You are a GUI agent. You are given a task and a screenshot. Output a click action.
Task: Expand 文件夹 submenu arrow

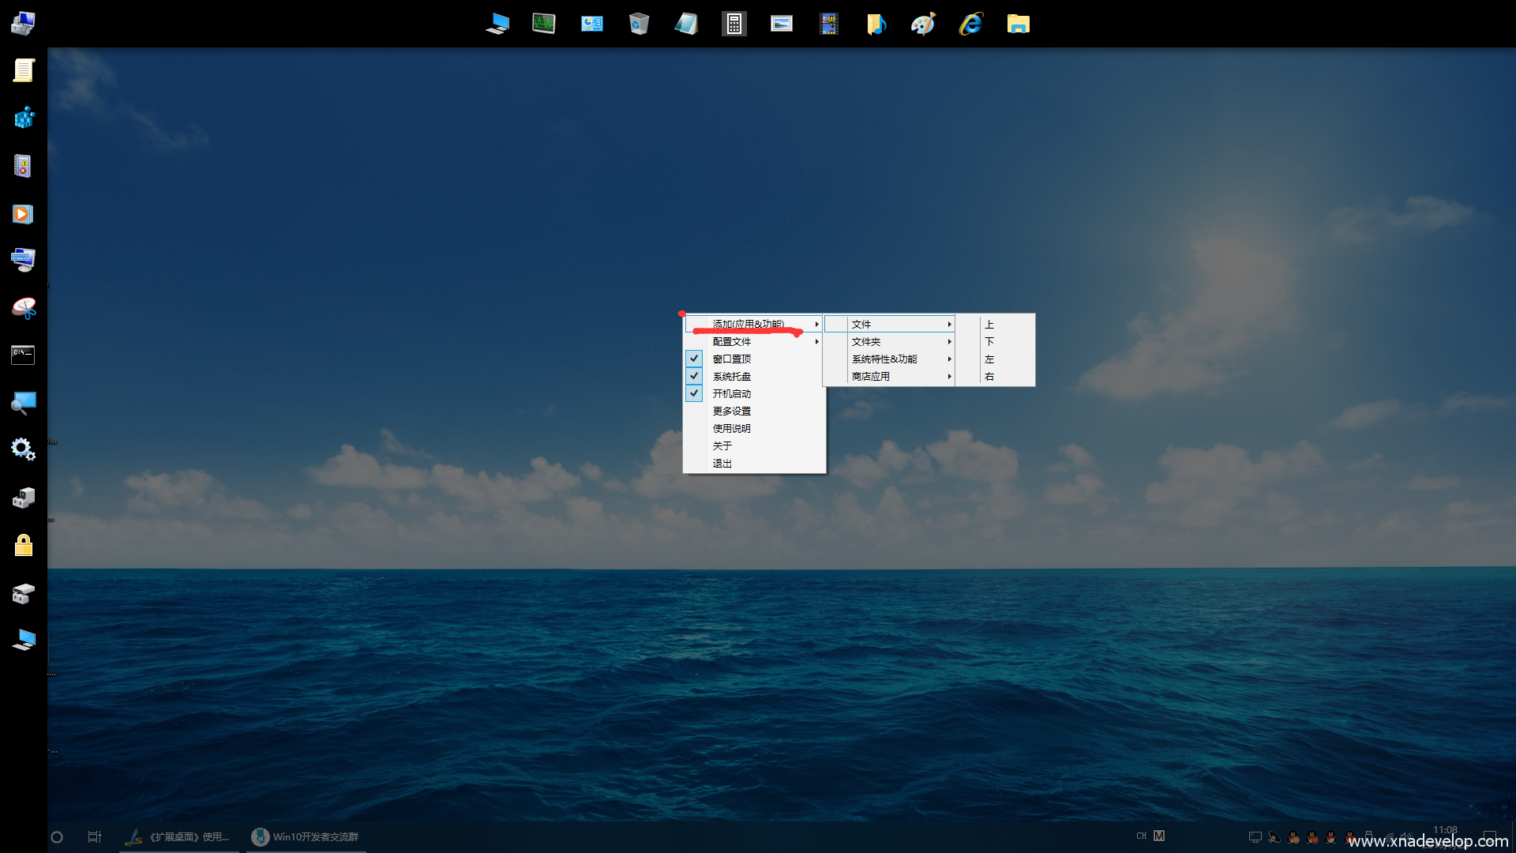[x=949, y=342]
